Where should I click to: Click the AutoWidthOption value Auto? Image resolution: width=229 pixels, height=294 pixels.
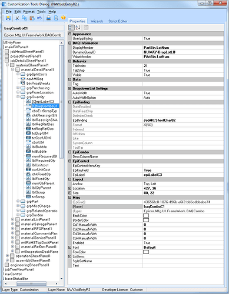147,98
